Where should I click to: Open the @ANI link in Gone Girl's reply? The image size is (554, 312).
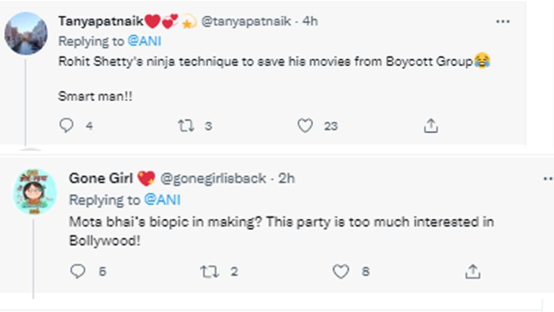[162, 200]
